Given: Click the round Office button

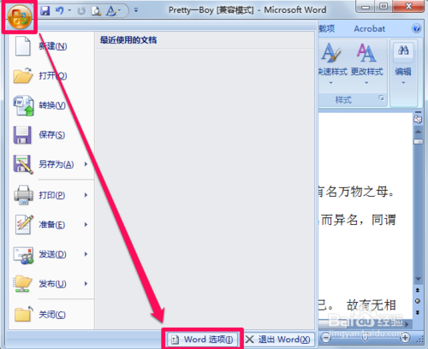Looking at the screenshot, I should click(20, 16).
